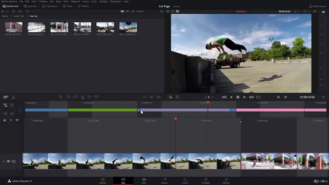Click the Media Pool button
This screenshot has width=329, height=185.
coord(11,6)
